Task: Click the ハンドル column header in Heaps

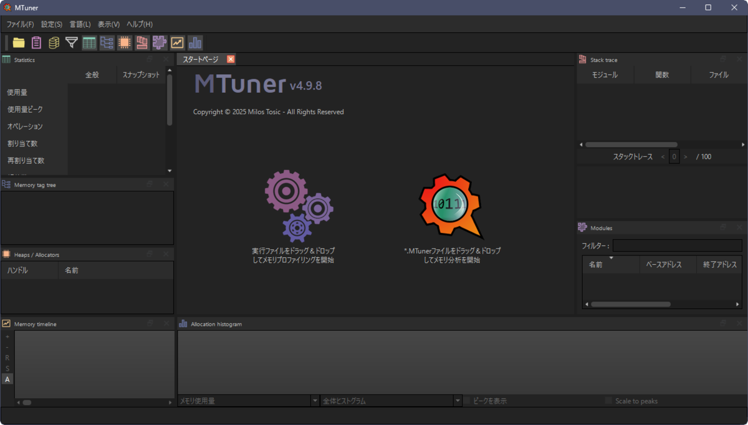Action: 29,270
